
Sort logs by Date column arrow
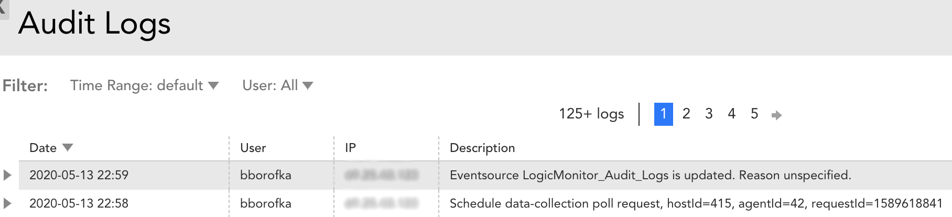coord(68,148)
